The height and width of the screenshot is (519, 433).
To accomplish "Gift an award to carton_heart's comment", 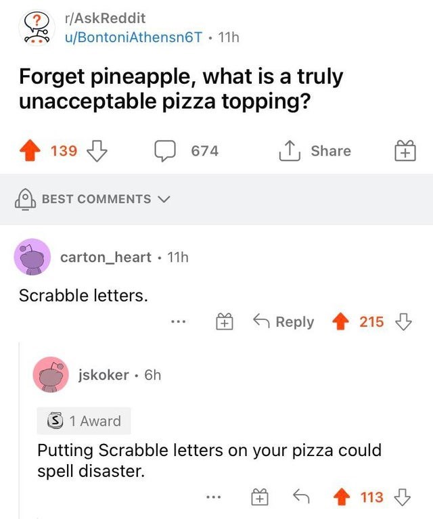I will [x=225, y=321].
